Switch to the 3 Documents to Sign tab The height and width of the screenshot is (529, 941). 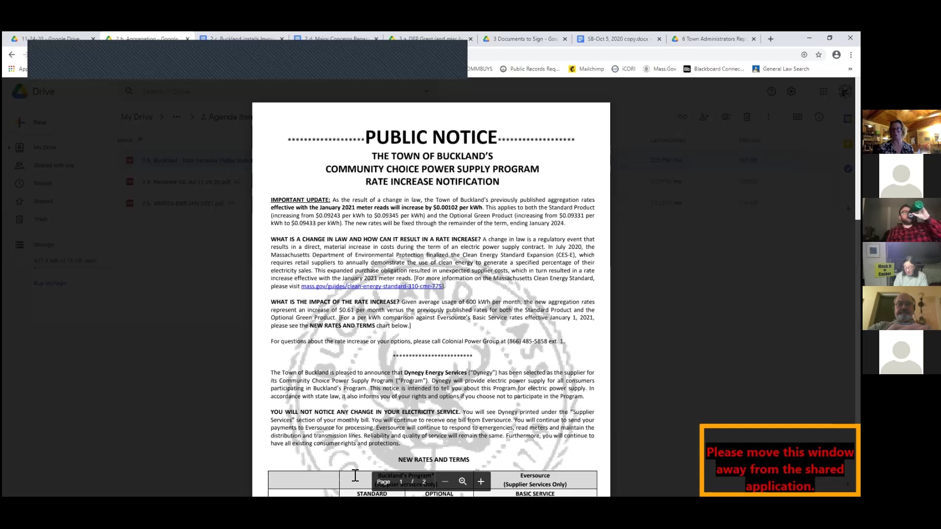tap(524, 39)
